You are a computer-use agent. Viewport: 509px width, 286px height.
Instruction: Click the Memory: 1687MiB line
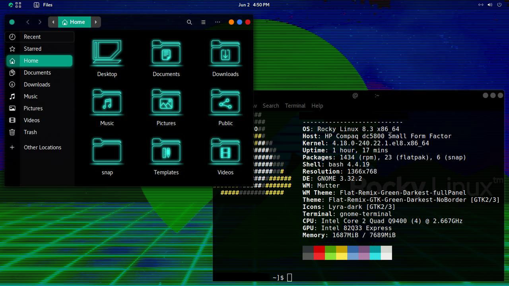point(349,235)
